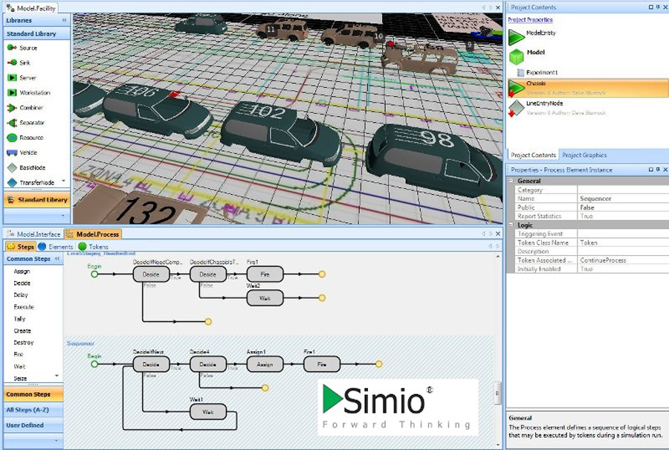Choose the Server object icon
669x450 pixels.
coord(12,77)
